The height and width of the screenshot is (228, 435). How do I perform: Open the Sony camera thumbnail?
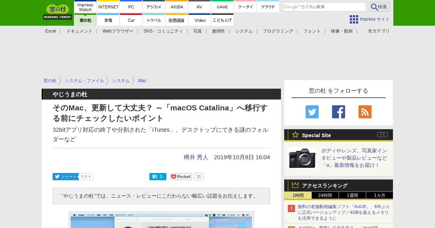click(302, 158)
